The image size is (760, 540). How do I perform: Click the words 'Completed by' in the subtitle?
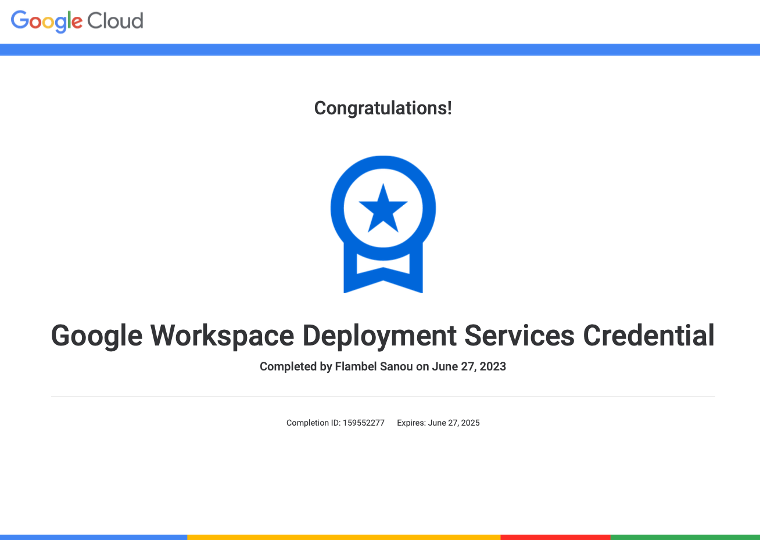[x=296, y=366]
